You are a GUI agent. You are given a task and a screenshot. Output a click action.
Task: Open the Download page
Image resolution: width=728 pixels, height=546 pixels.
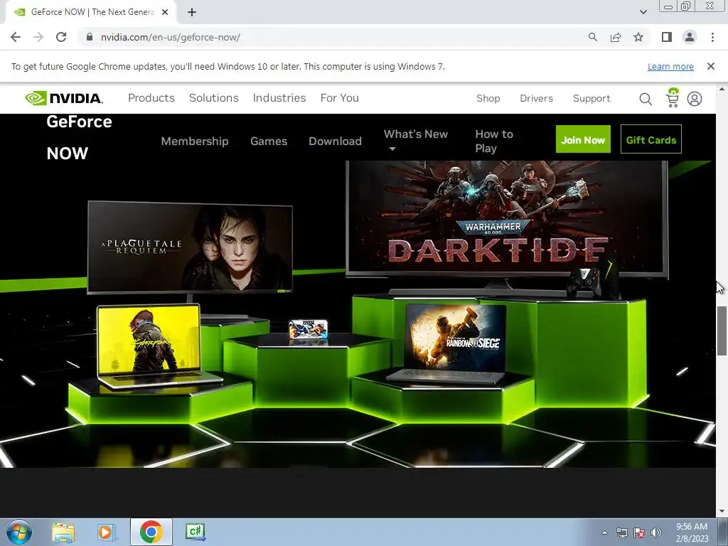pos(336,141)
